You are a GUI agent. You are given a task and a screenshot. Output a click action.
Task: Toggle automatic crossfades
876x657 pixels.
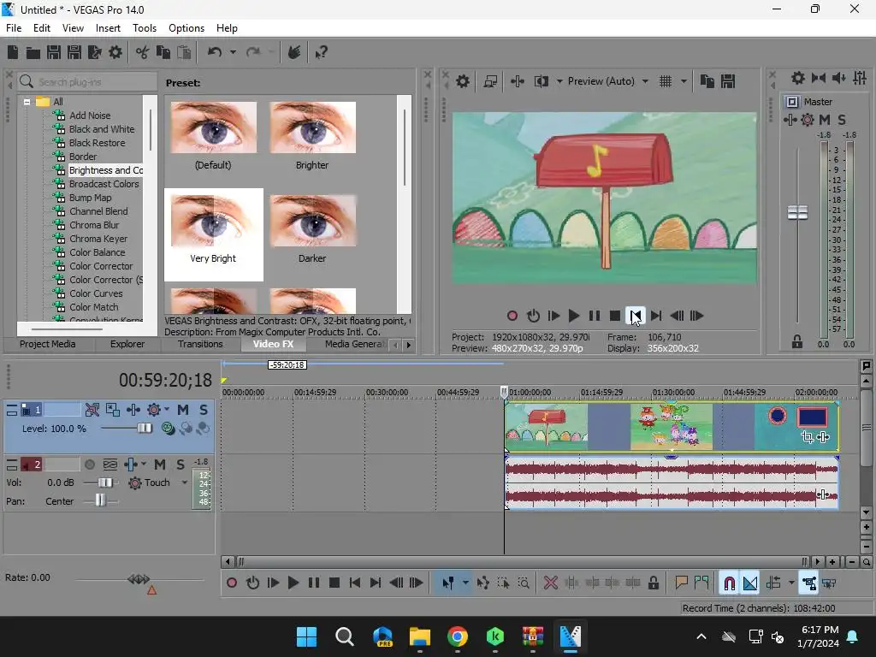[750, 583]
